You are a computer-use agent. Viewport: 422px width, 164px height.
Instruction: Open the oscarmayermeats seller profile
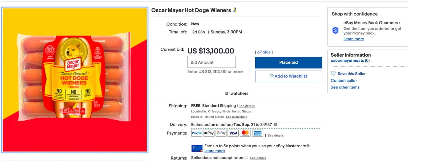347,61
